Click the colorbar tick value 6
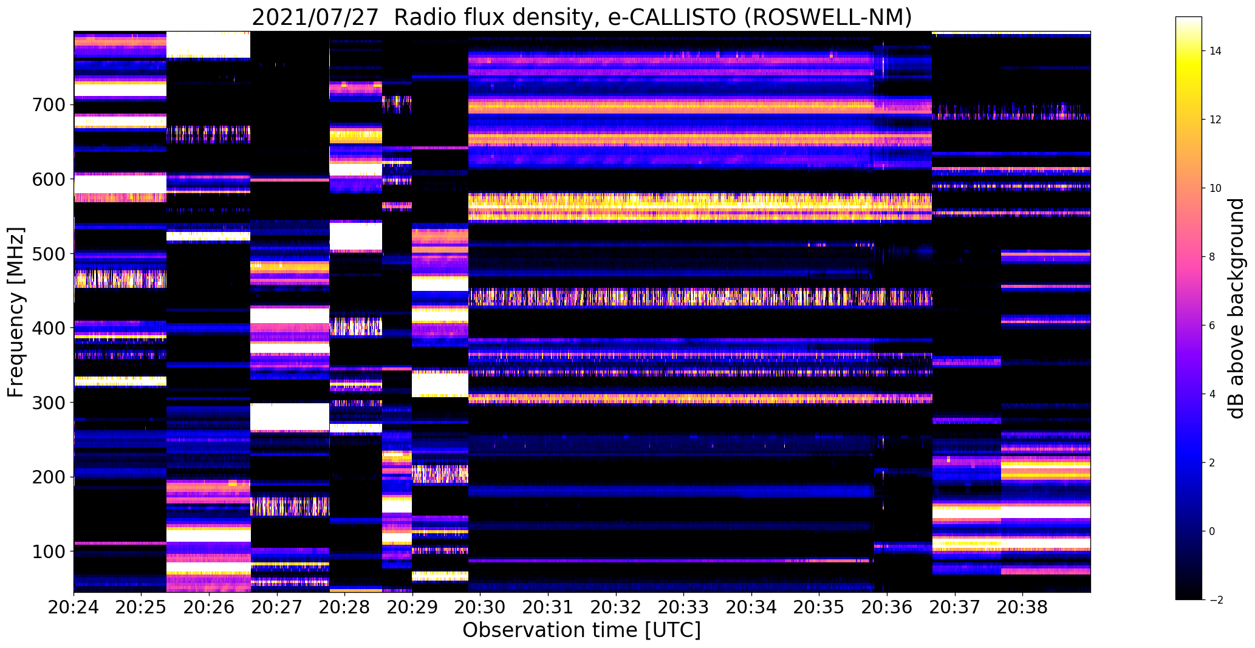Viewport: 1255px width, 648px height. 1212,326
